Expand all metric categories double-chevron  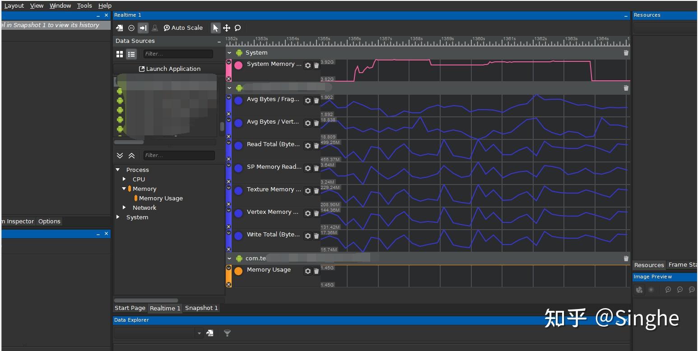(x=120, y=156)
